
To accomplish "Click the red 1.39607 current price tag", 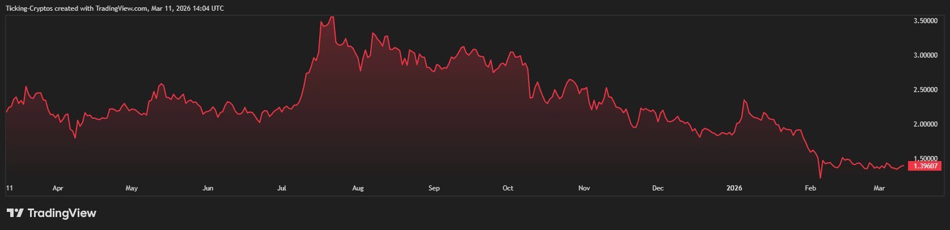I will tap(924, 166).
